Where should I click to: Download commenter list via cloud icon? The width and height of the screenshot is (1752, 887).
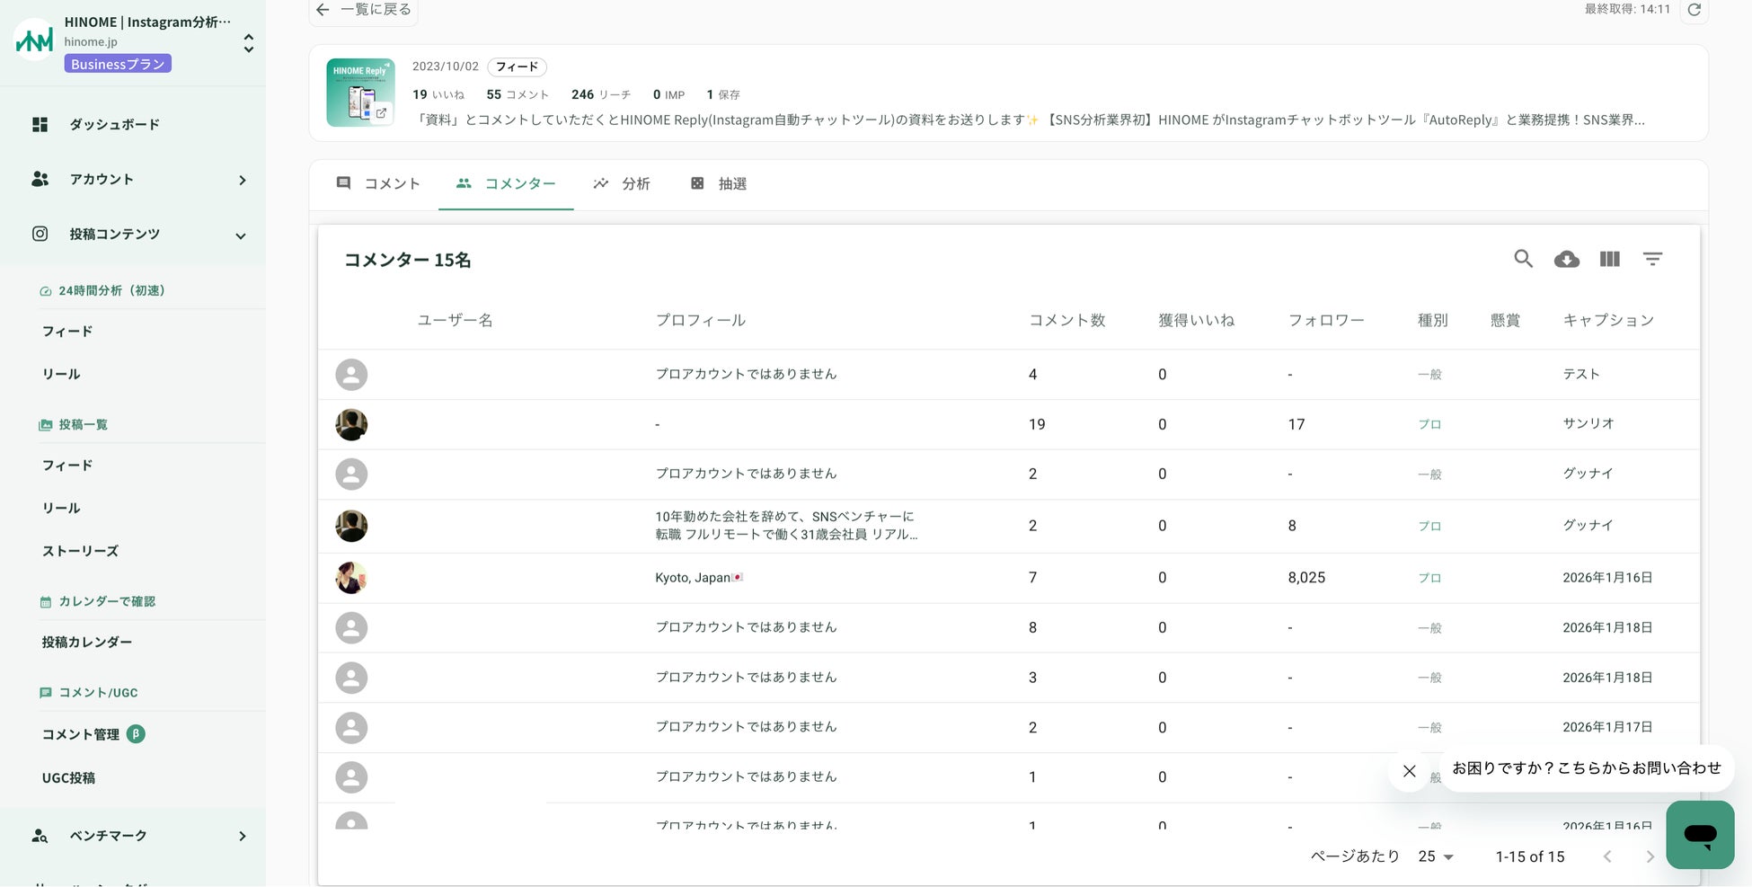[x=1566, y=259]
